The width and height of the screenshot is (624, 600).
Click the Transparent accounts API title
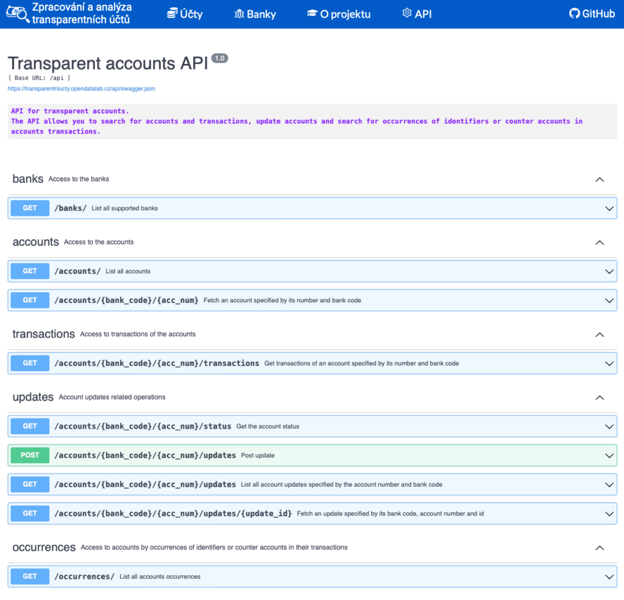click(108, 63)
